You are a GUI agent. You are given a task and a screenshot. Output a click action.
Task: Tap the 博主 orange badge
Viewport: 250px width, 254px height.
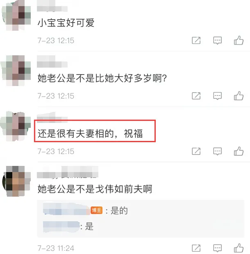97,211
